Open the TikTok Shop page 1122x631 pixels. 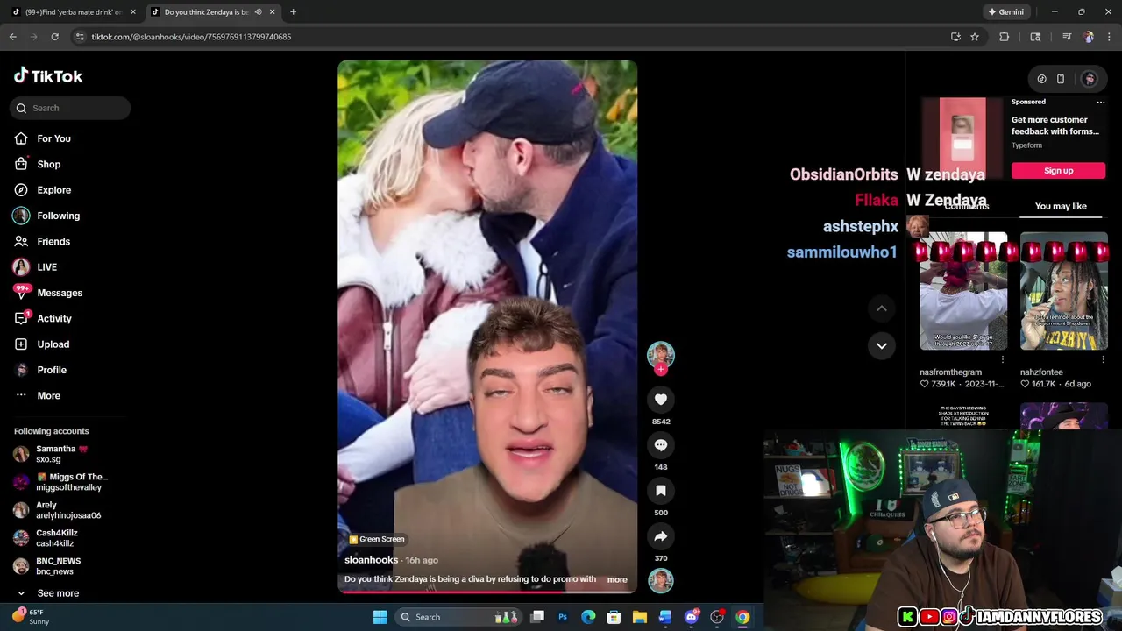coord(48,164)
